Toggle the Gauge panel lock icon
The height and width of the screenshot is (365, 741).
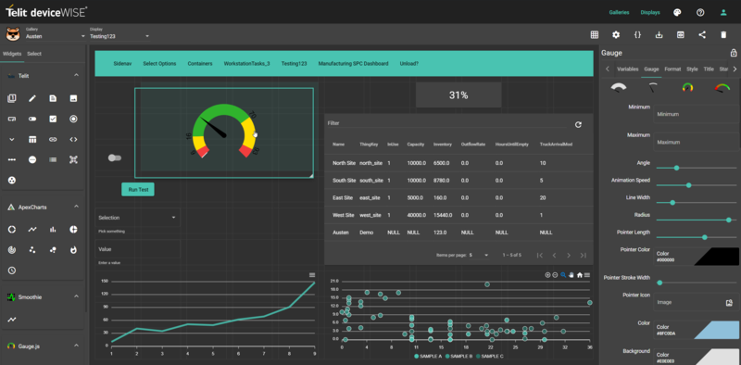point(734,53)
